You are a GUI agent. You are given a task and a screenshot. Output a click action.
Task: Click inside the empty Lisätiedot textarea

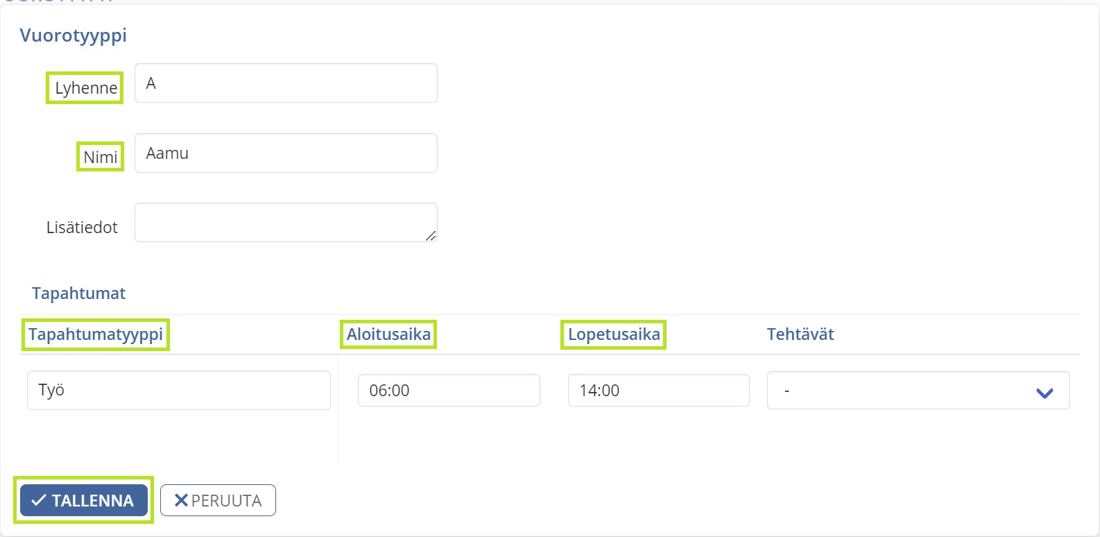[x=286, y=221]
